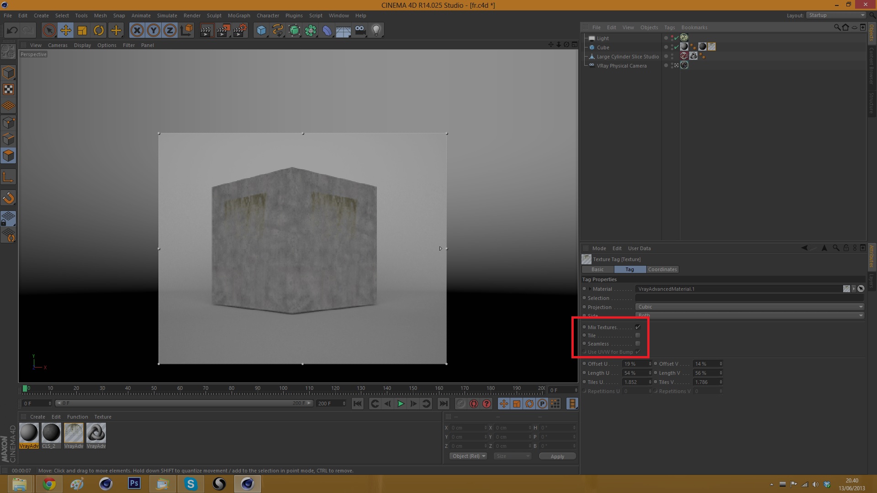Click the Light object icon in the toolbar
877x493 pixels.
(376, 31)
